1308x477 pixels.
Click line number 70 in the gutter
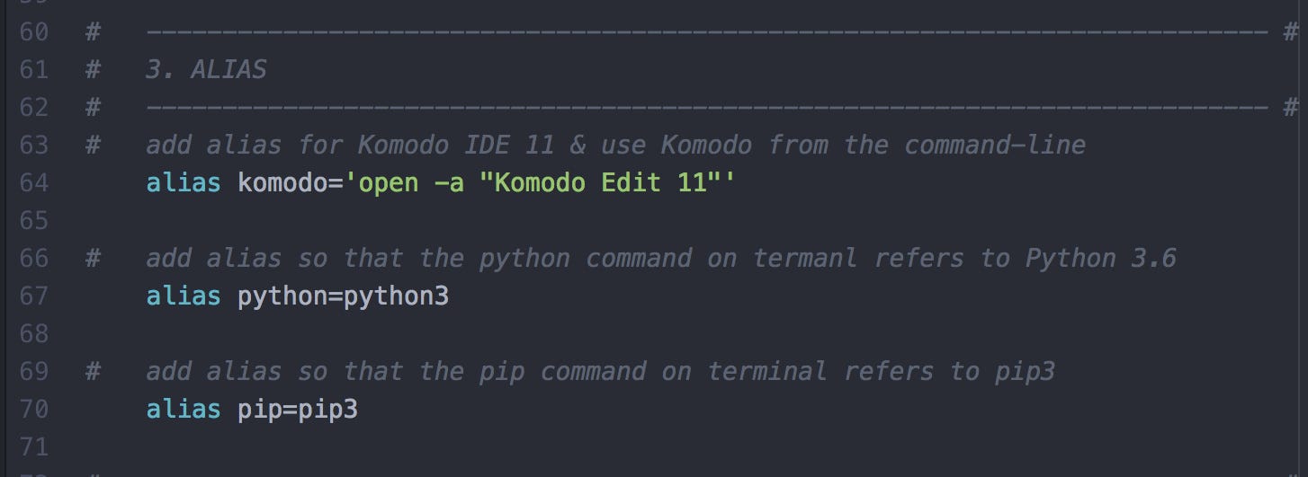pyautogui.click(x=32, y=409)
